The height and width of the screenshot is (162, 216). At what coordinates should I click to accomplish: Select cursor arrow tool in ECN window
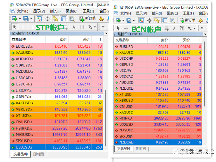point(118,28)
